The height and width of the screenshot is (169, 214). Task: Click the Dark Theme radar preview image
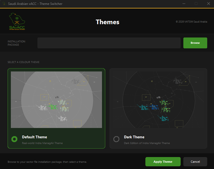click(158, 100)
